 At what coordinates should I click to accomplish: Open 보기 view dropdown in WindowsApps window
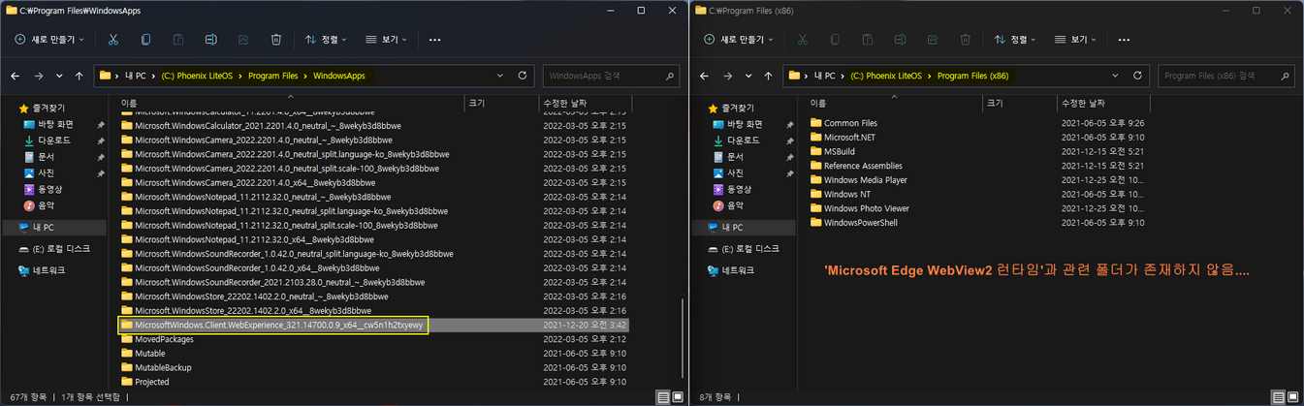pyautogui.click(x=387, y=40)
